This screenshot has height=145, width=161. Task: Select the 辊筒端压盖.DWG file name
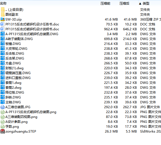(18, 73)
